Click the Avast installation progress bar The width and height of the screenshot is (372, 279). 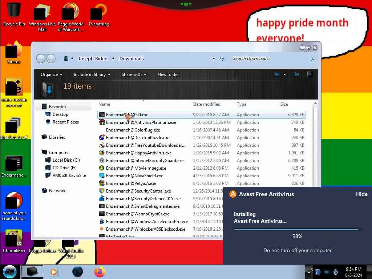pyautogui.click(x=297, y=229)
